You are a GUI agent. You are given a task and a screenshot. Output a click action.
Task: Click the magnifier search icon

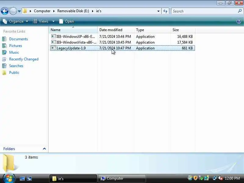[240, 11]
